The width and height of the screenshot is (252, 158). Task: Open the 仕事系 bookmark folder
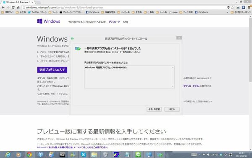coord(149,12)
